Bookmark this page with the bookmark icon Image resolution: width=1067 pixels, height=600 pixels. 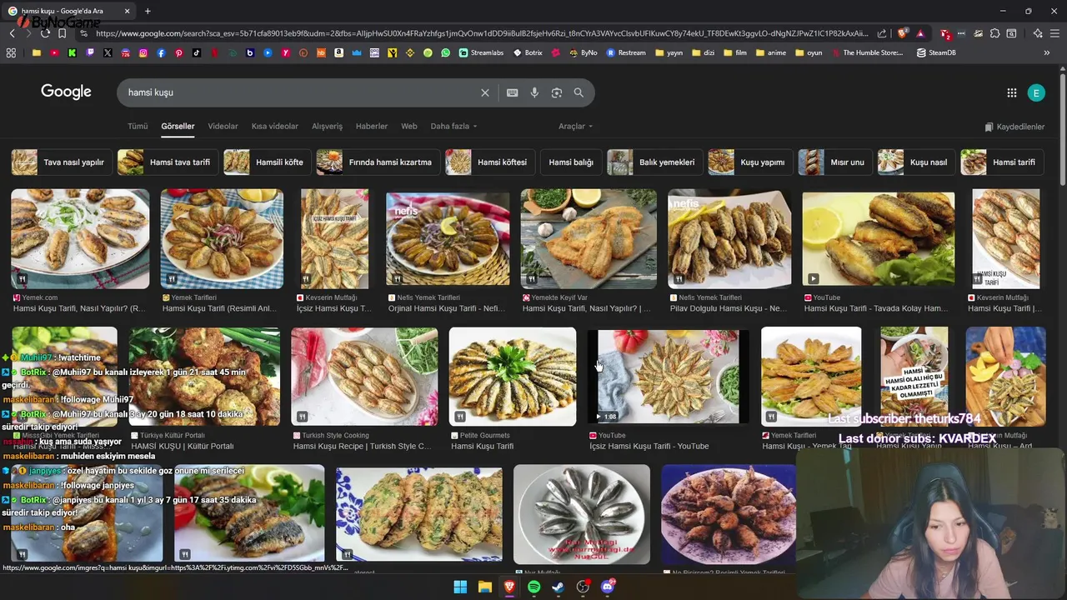(62, 33)
